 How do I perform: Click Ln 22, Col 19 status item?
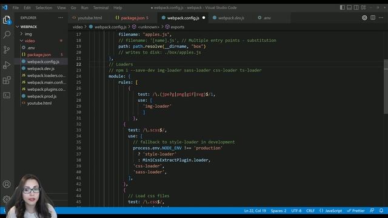coord(255,211)
